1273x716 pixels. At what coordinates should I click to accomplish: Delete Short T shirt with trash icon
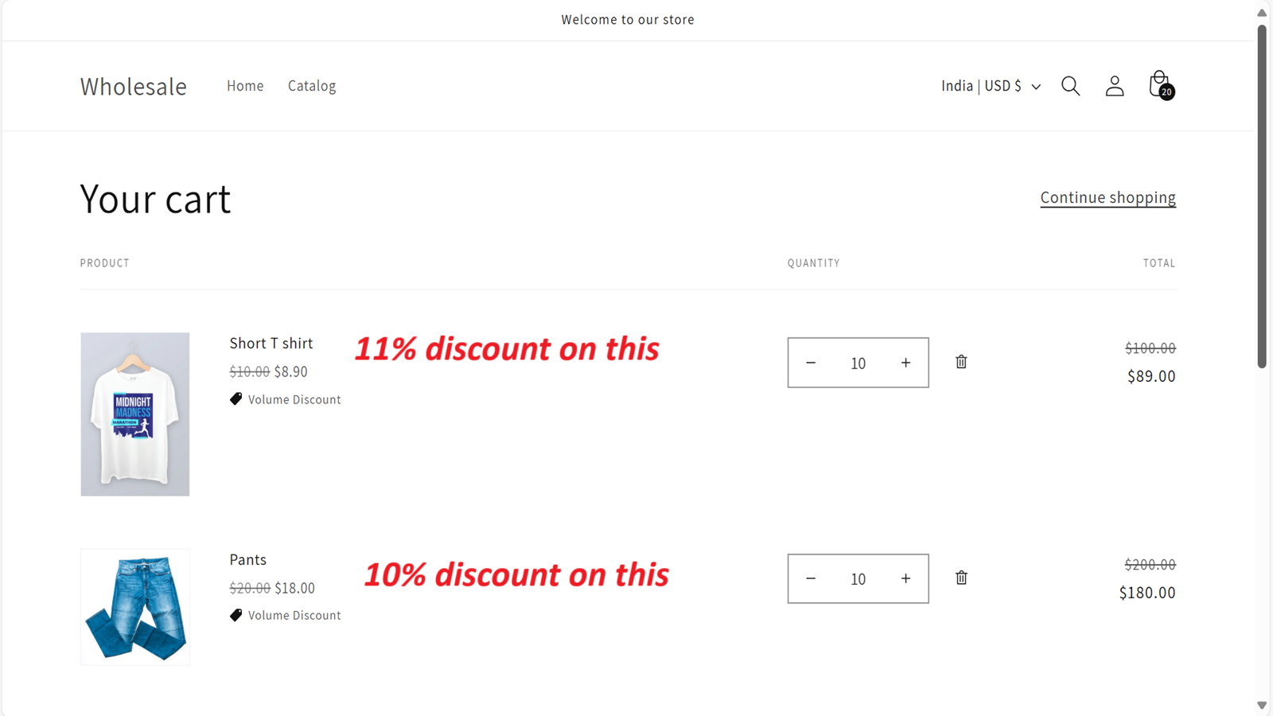coord(961,362)
